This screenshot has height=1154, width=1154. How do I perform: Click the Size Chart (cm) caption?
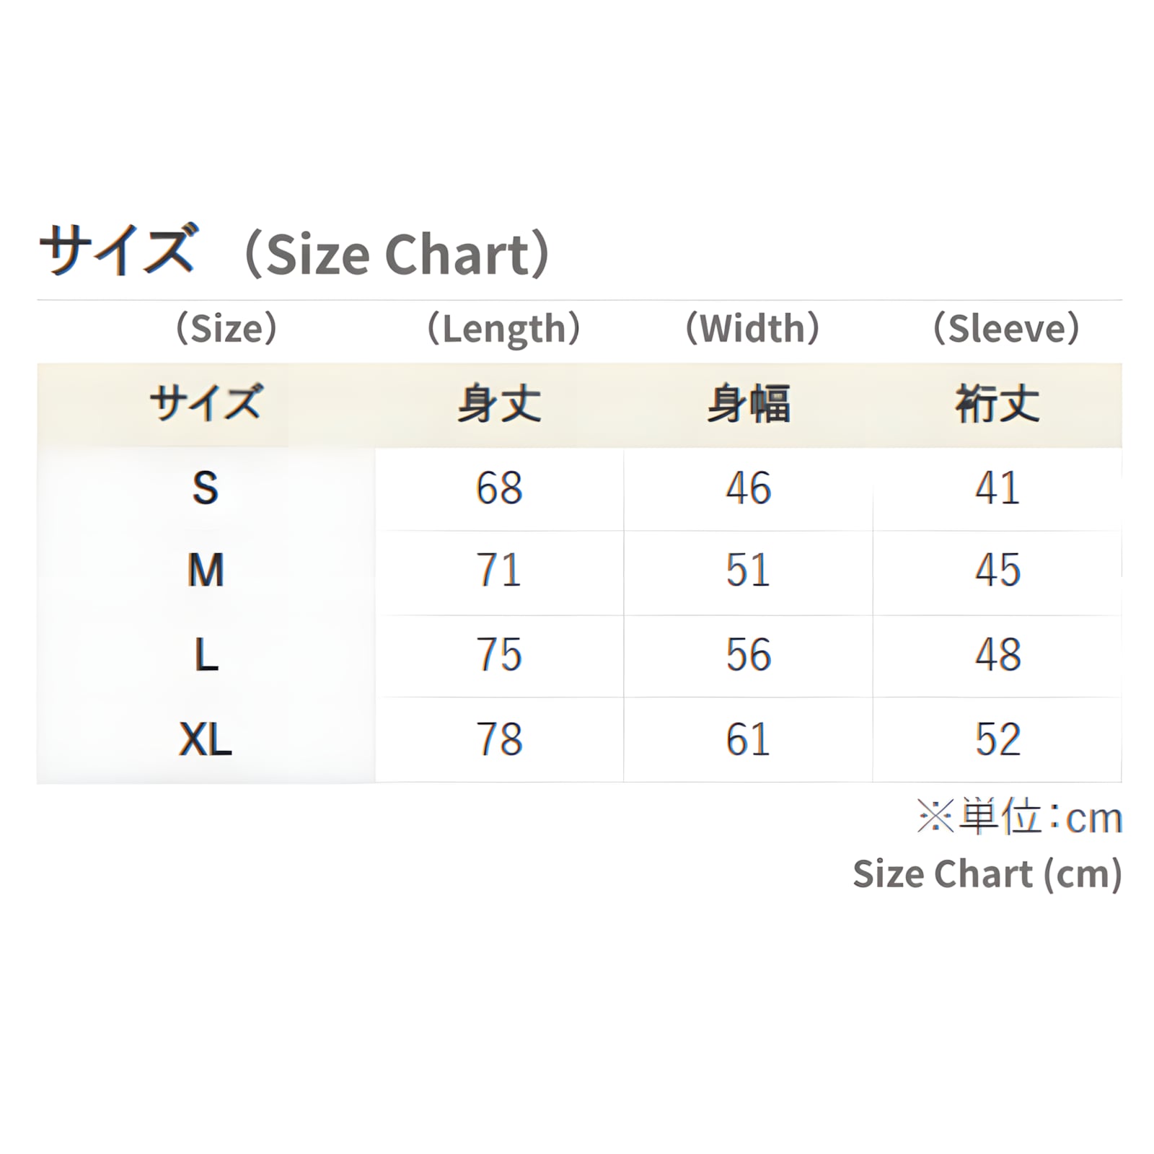(x=987, y=874)
